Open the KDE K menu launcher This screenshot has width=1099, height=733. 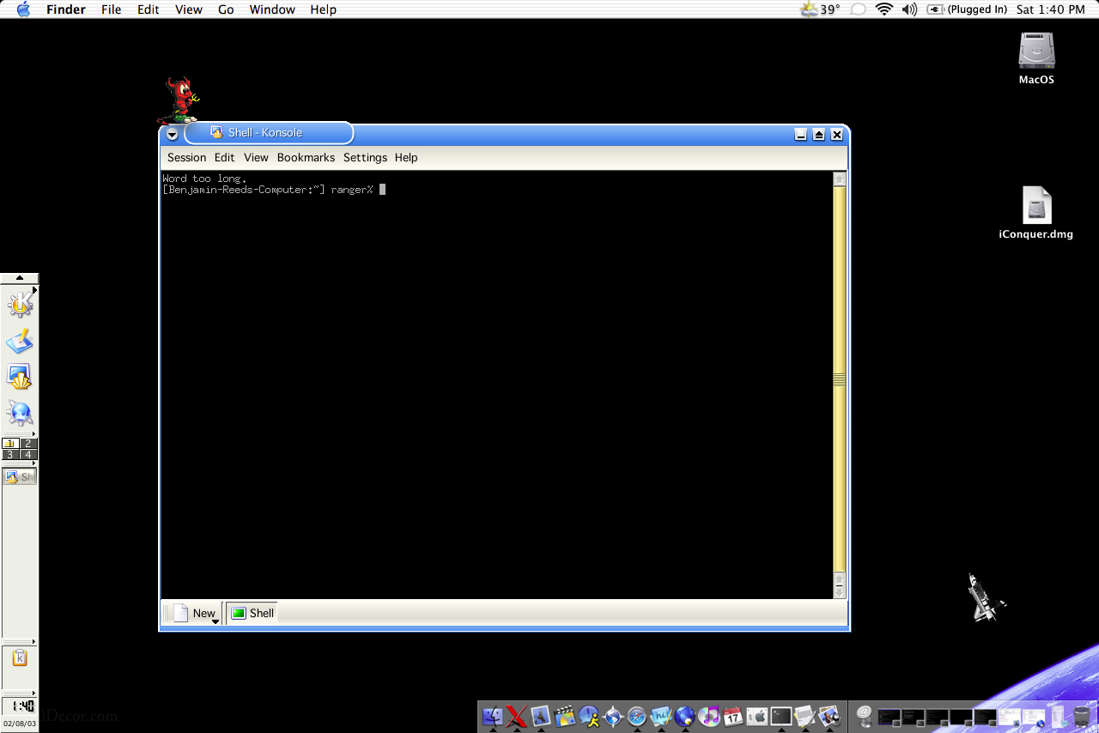[19, 305]
